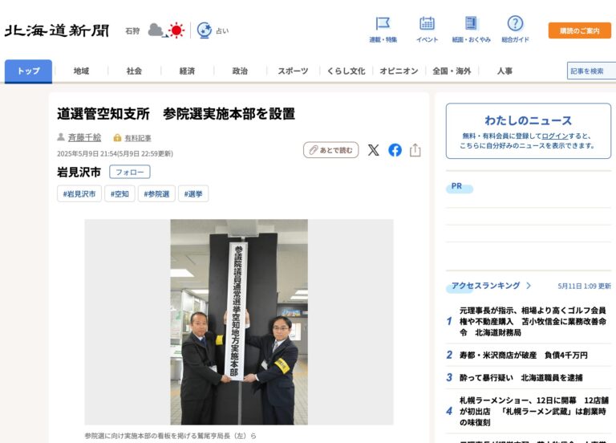
Task: Switch to the スポーツ tab
Action: 293,71
